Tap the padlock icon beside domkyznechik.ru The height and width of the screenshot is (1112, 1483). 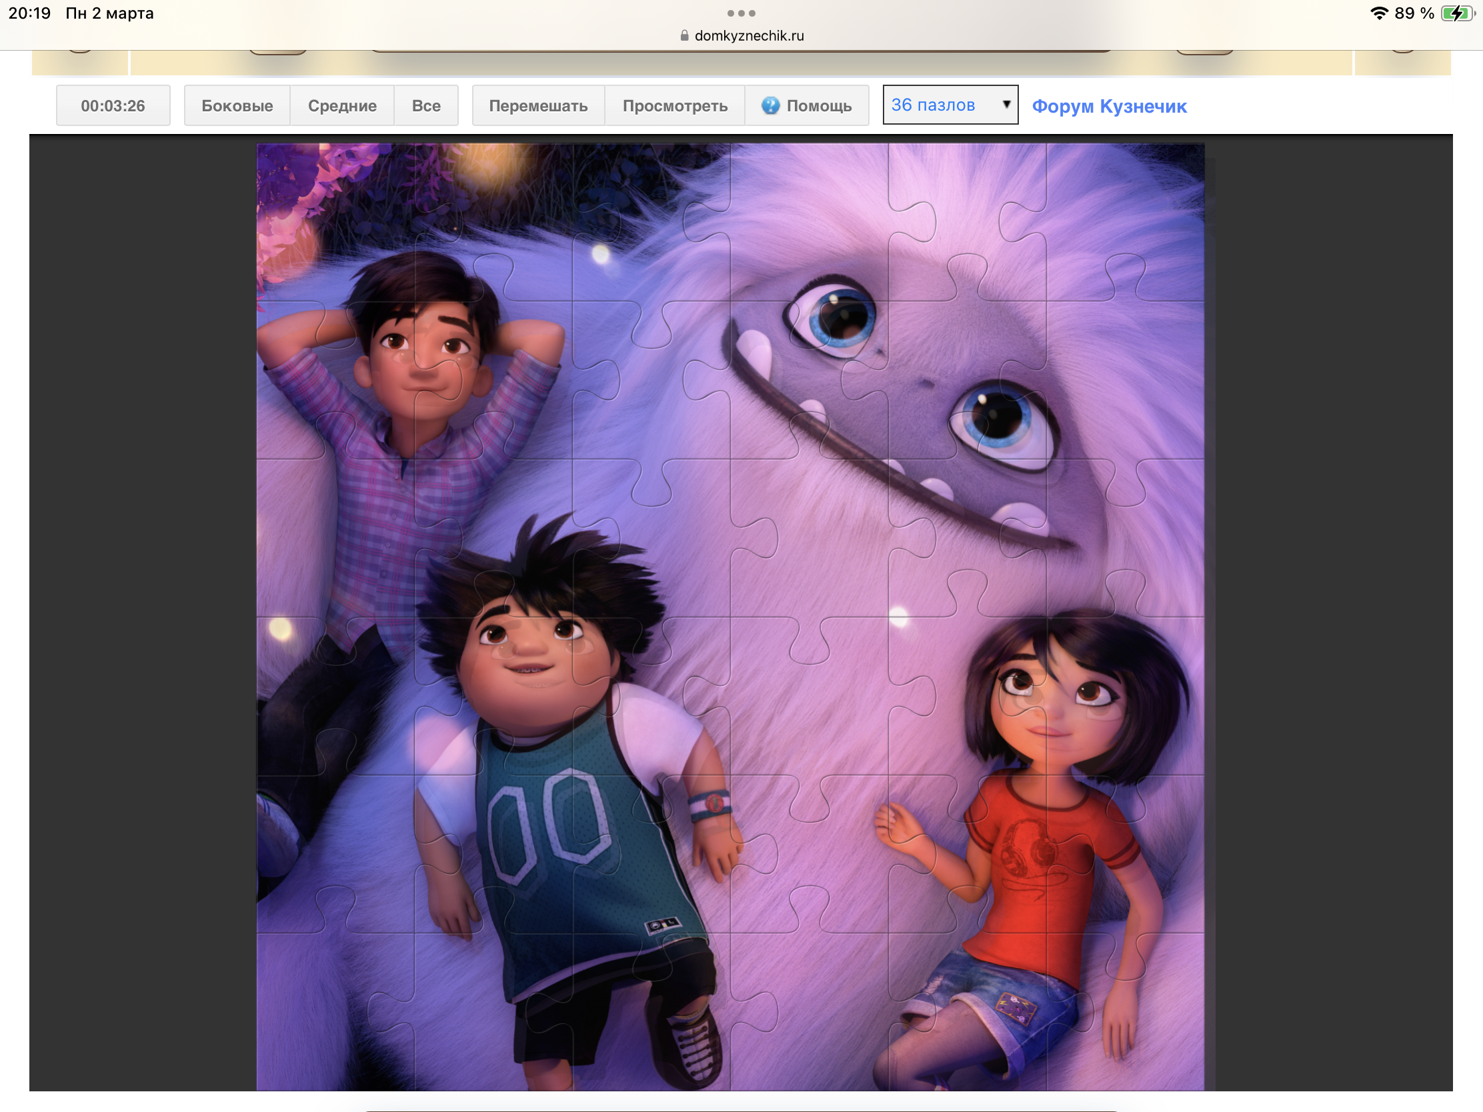coord(684,35)
